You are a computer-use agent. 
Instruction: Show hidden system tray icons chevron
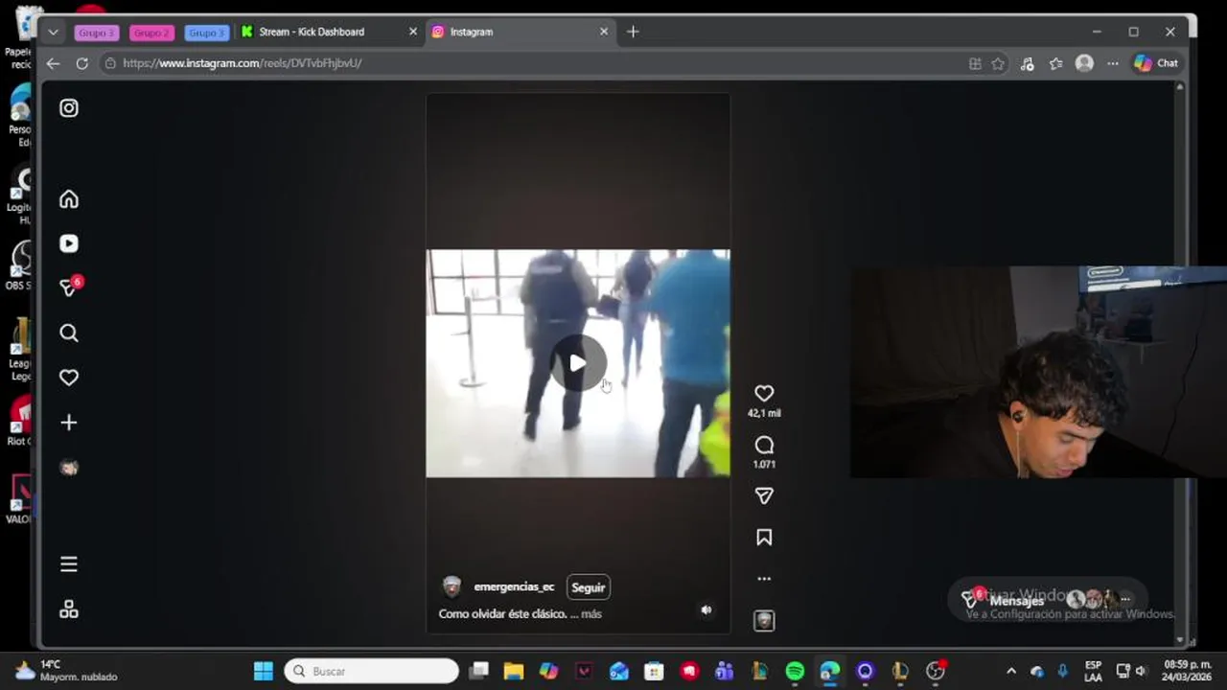1011,671
